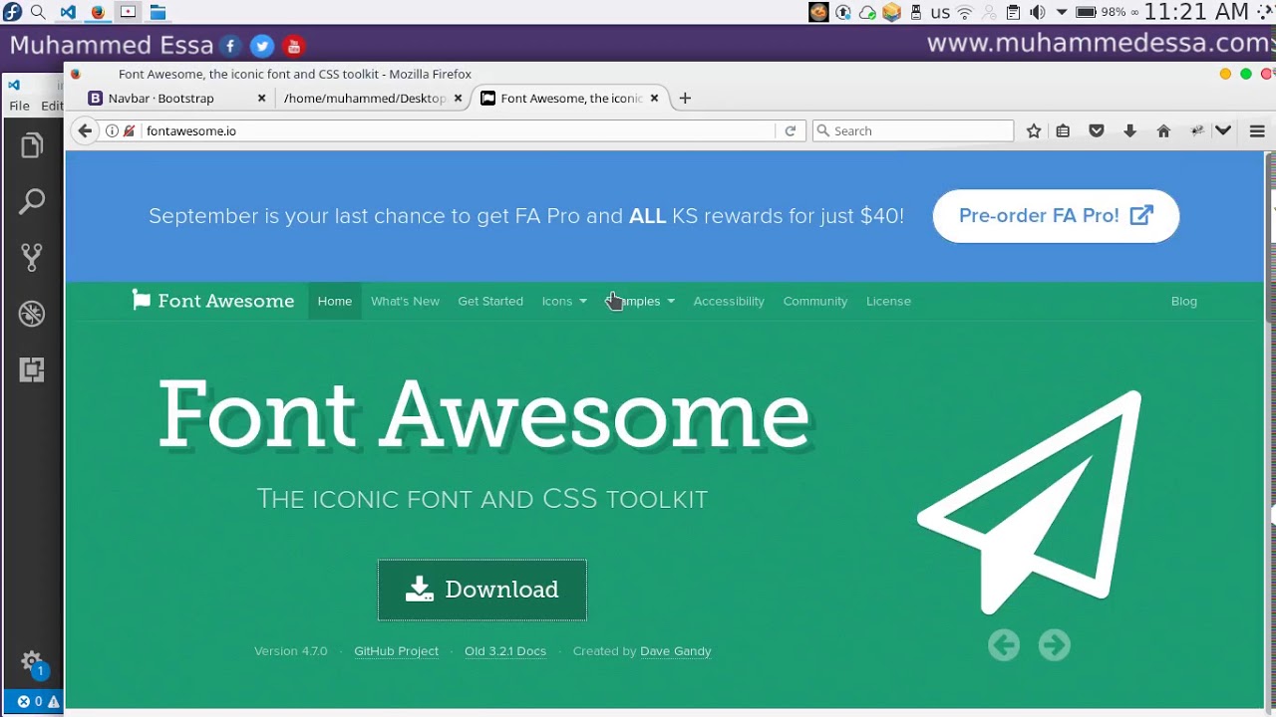Close the Navbar · Bootstrap tab

tap(261, 98)
